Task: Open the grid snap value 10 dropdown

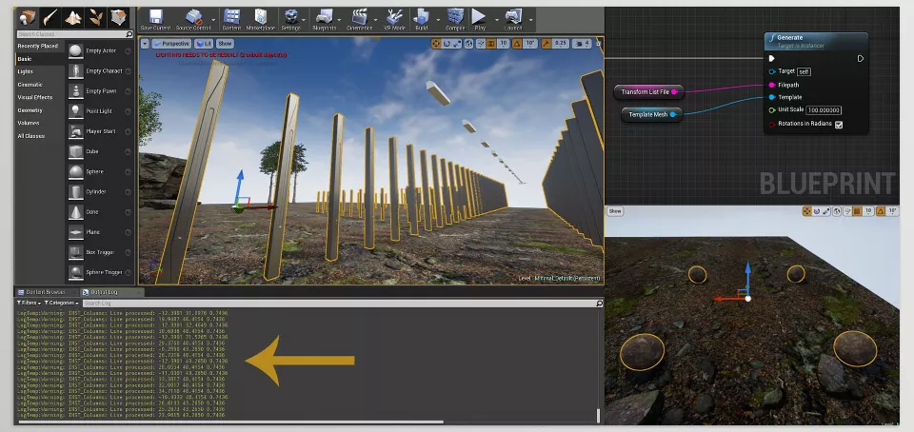Action: (x=503, y=44)
